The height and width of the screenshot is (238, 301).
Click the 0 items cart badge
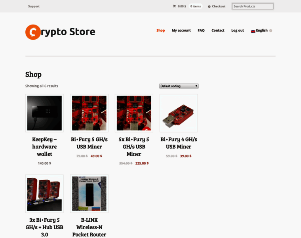[195, 6]
